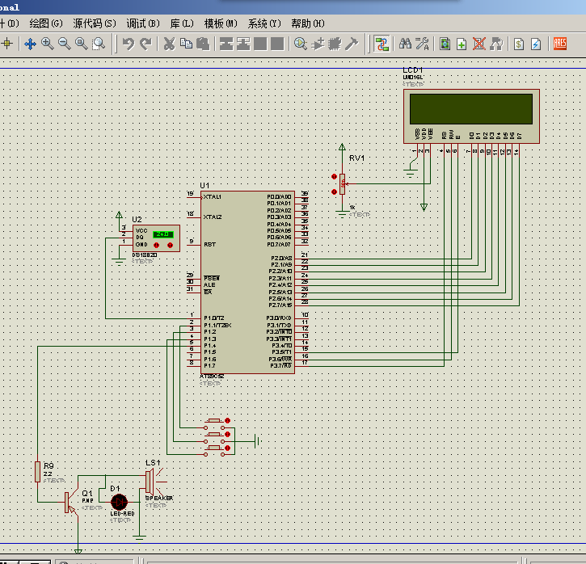
Task: Click the redo arrow icon
Action: [x=145, y=44]
